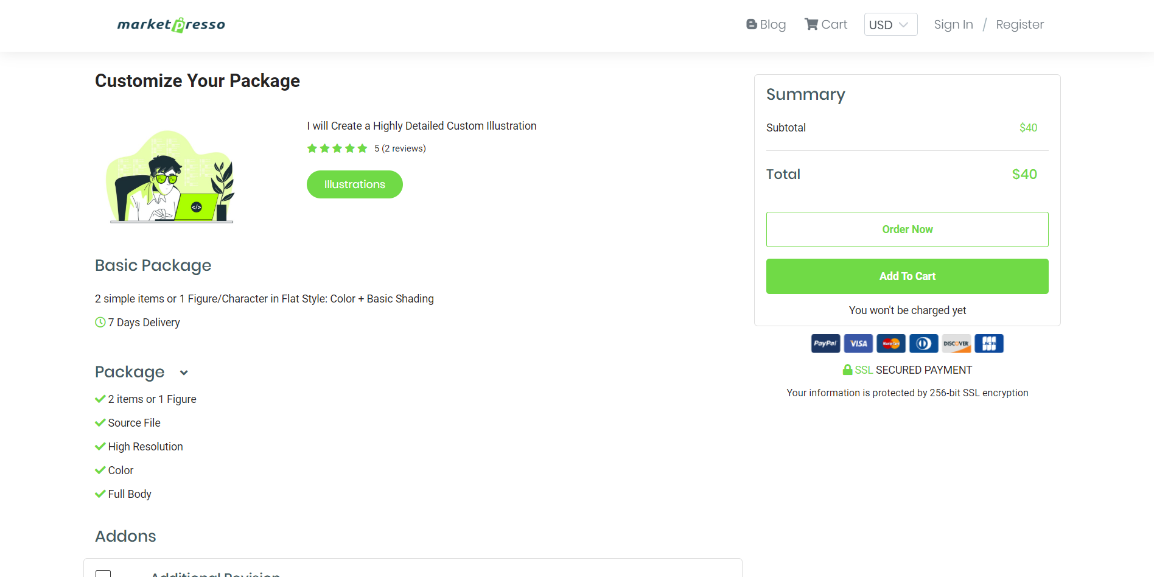Select the Illustrations category tag
This screenshot has width=1154, height=577.
point(355,184)
